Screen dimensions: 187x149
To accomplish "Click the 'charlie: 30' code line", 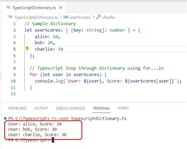I will click(x=49, y=49).
